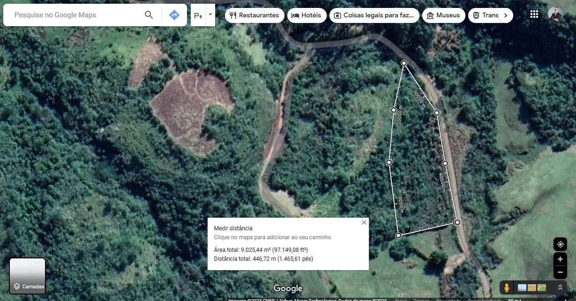Open the Google apps grid
The width and height of the screenshot is (576, 301).
click(534, 14)
